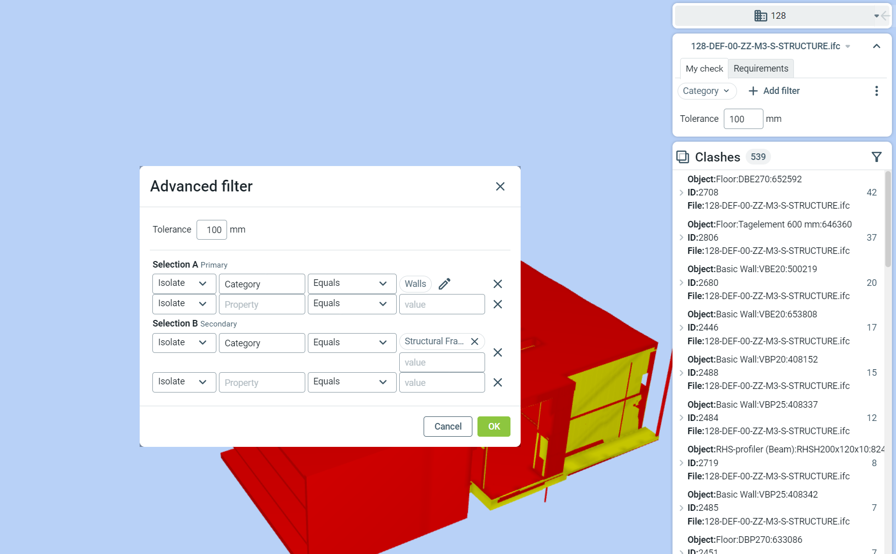Screen dimensions: 896x554
Task: Delete the last Selection B property row
Action: pyautogui.click(x=498, y=382)
